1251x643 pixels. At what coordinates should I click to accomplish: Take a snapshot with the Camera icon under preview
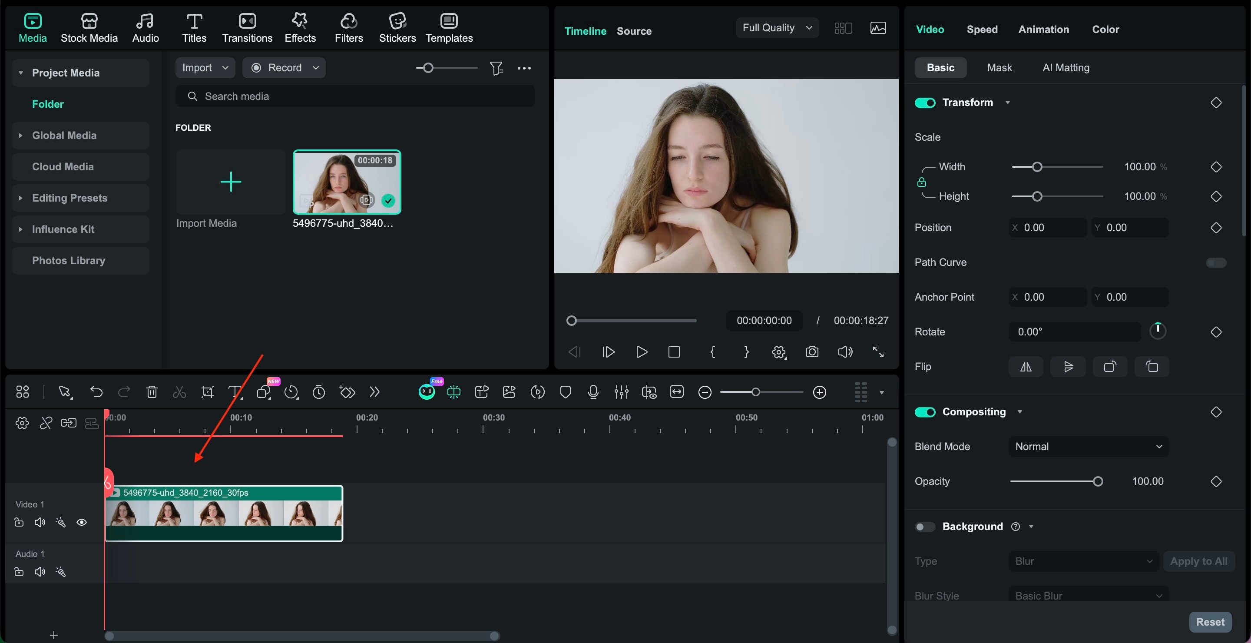click(x=812, y=352)
